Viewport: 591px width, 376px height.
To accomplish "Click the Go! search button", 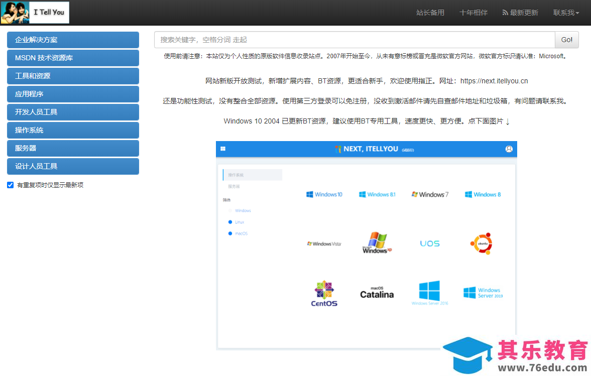I will point(566,40).
